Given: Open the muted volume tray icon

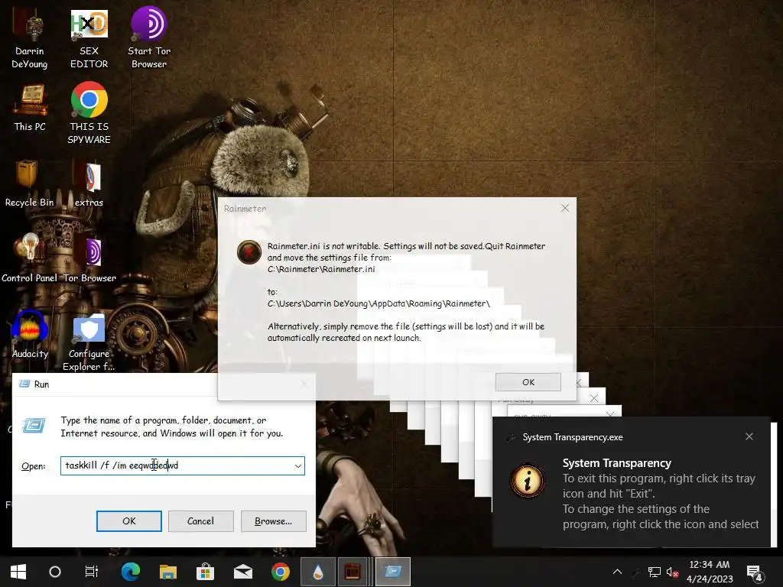Looking at the screenshot, I should point(673,572).
